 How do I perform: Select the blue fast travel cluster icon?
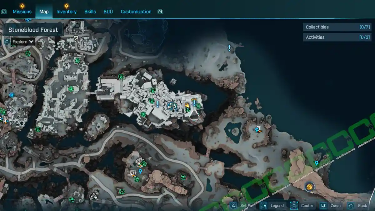pos(172,107)
